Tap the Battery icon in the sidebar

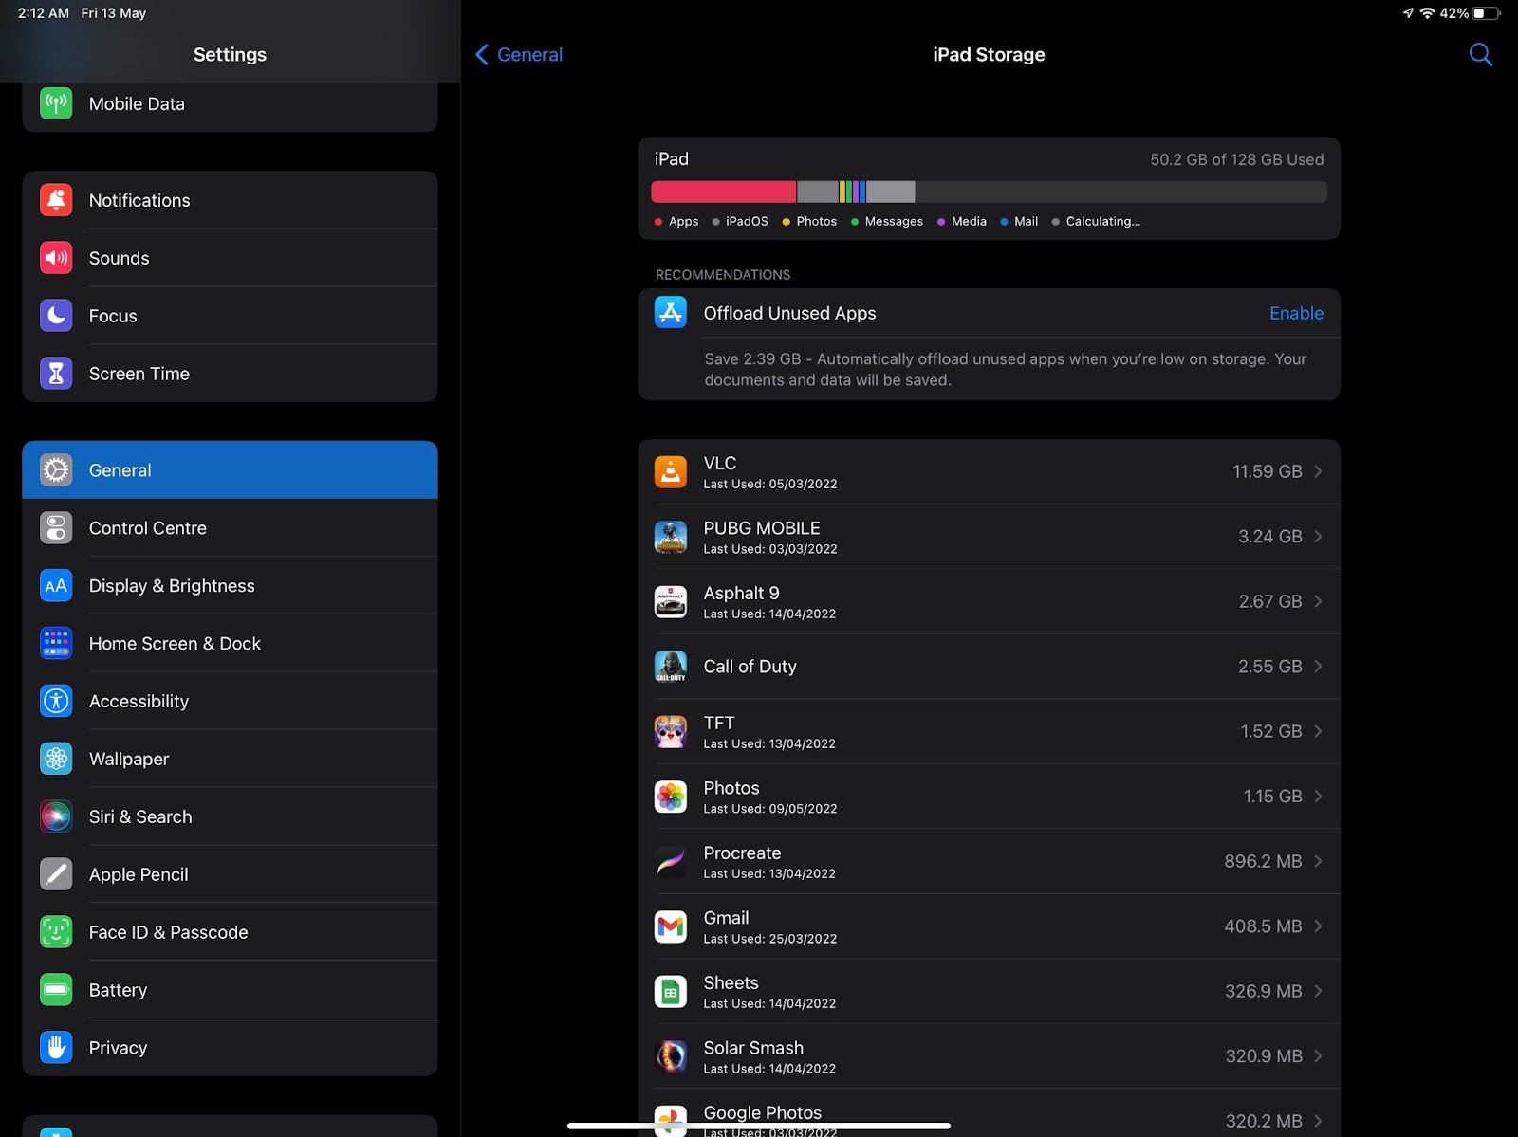pyautogui.click(x=56, y=990)
